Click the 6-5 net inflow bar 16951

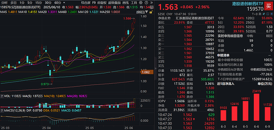[246, 110]
